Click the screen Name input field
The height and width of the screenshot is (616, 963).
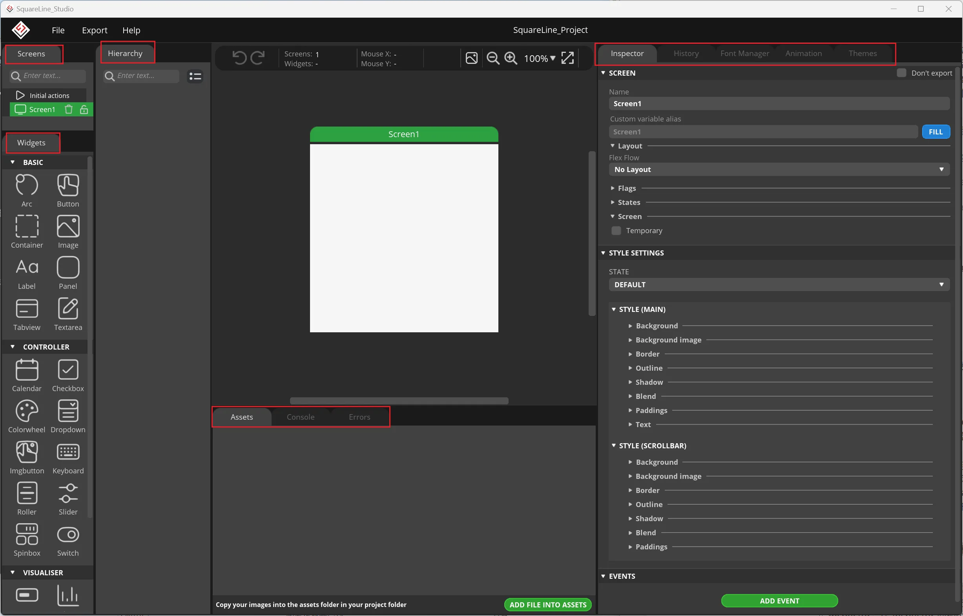(779, 103)
